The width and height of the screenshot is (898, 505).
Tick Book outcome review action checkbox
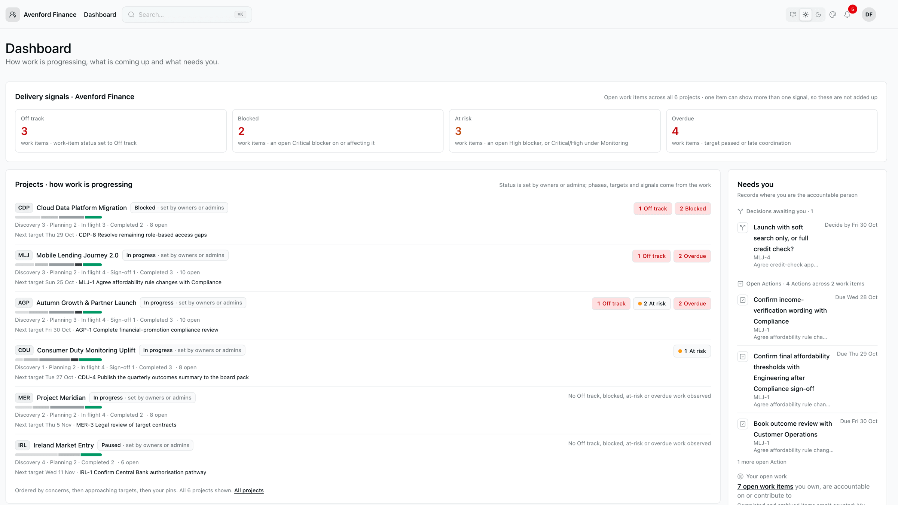(743, 424)
